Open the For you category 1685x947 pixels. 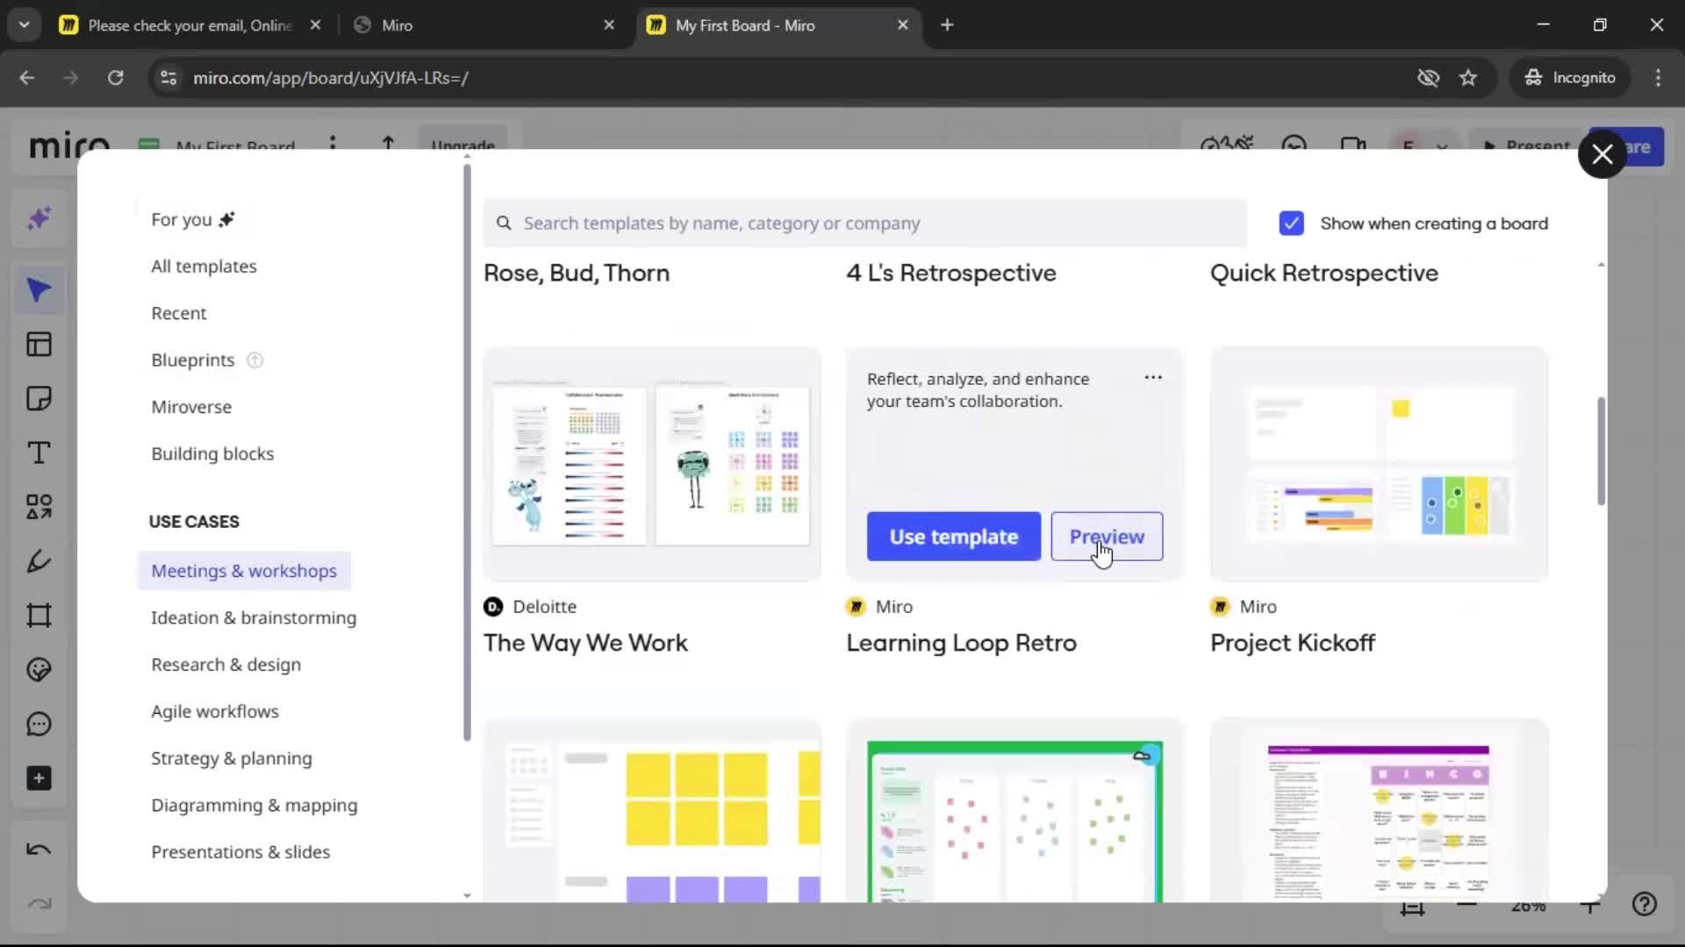pyautogui.click(x=192, y=220)
